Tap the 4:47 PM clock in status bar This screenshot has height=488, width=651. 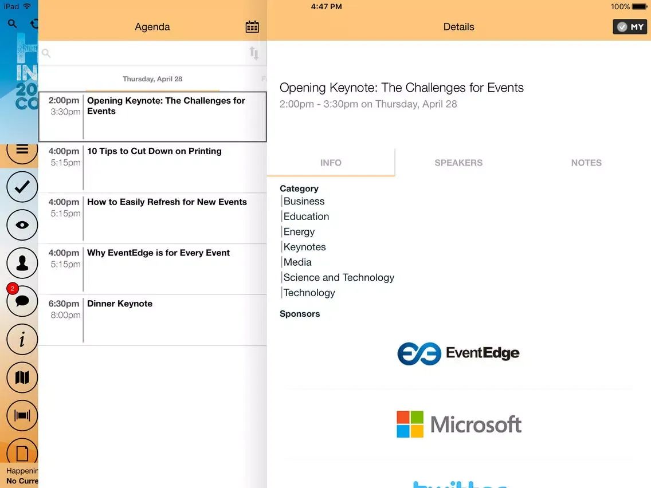point(326,7)
